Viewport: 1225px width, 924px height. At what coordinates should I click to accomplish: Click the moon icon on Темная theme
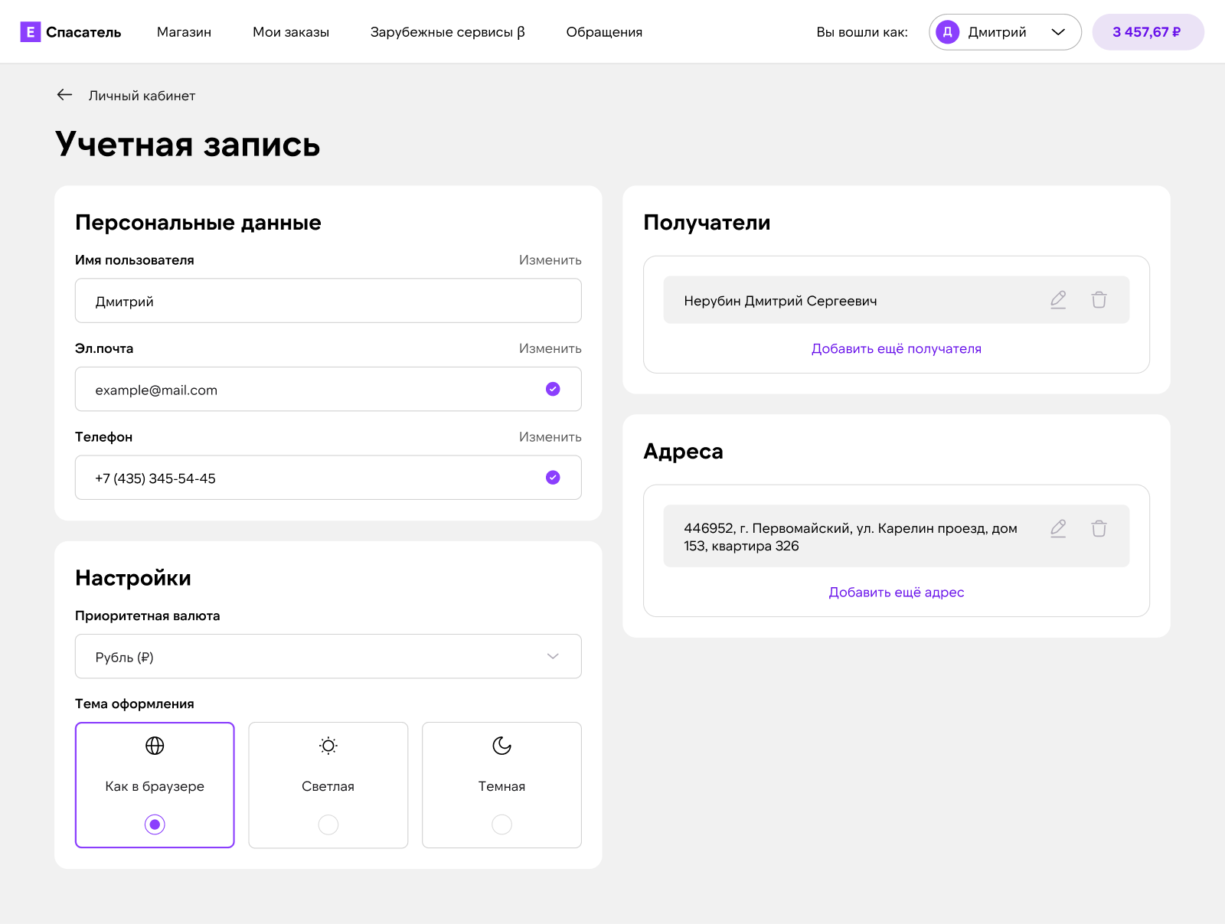(x=501, y=746)
